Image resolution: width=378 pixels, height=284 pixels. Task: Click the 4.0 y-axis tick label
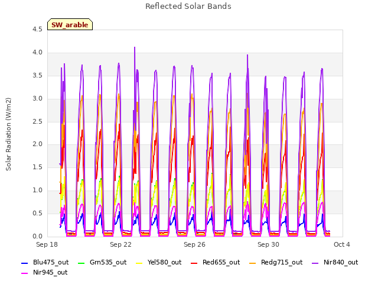37,53
